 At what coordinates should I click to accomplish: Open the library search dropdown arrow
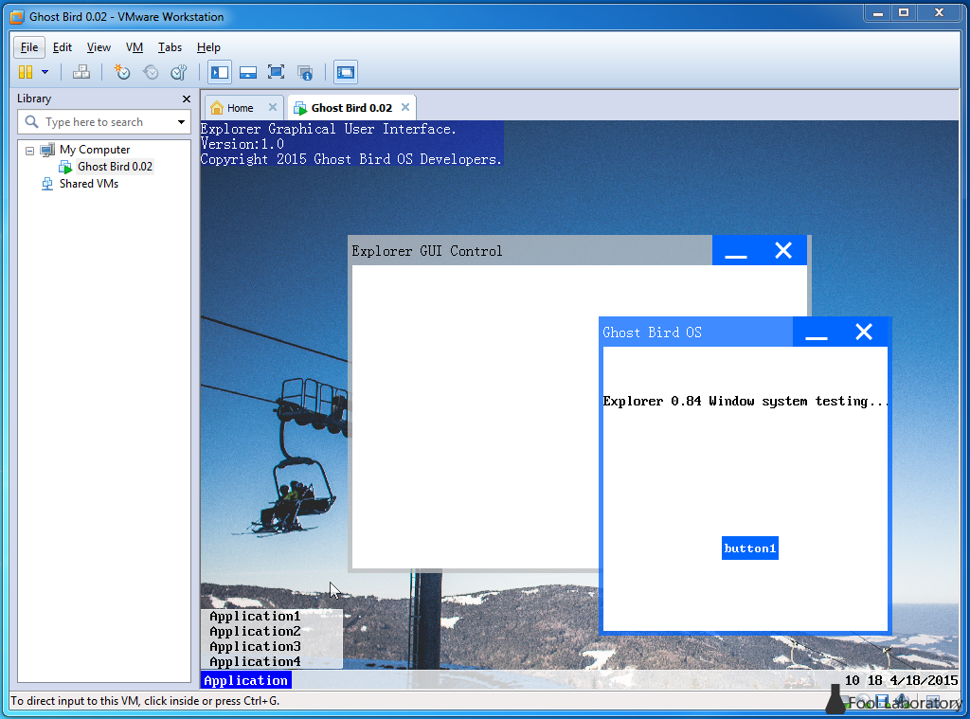click(181, 122)
